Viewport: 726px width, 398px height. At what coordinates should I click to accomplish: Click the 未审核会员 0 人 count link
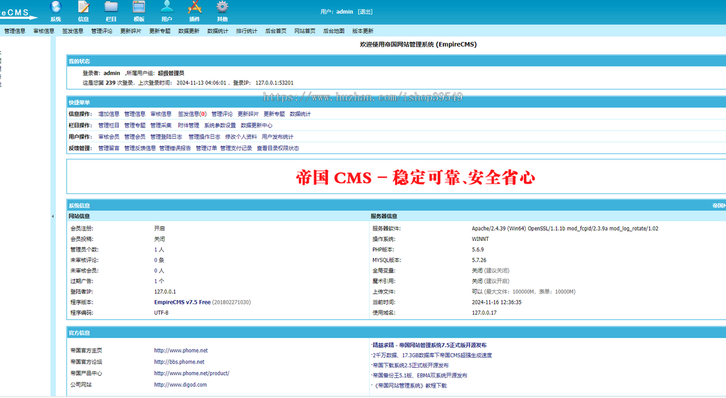click(x=159, y=271)
